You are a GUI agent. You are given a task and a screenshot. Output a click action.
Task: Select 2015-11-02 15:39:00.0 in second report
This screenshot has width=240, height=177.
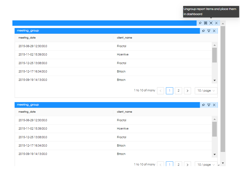pyautogui.click(x=33, y=129)
